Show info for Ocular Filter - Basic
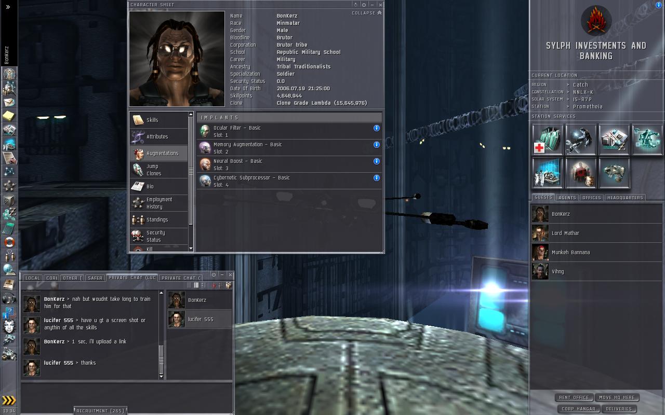The width and height of the screenshot is (665, 415). pyautogui.click(x=377, y=128)
